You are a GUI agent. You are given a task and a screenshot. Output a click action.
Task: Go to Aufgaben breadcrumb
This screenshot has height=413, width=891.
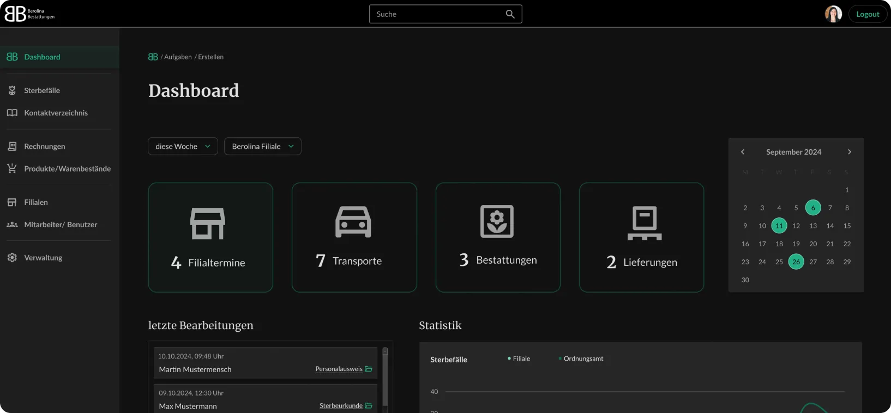(178, 57)
